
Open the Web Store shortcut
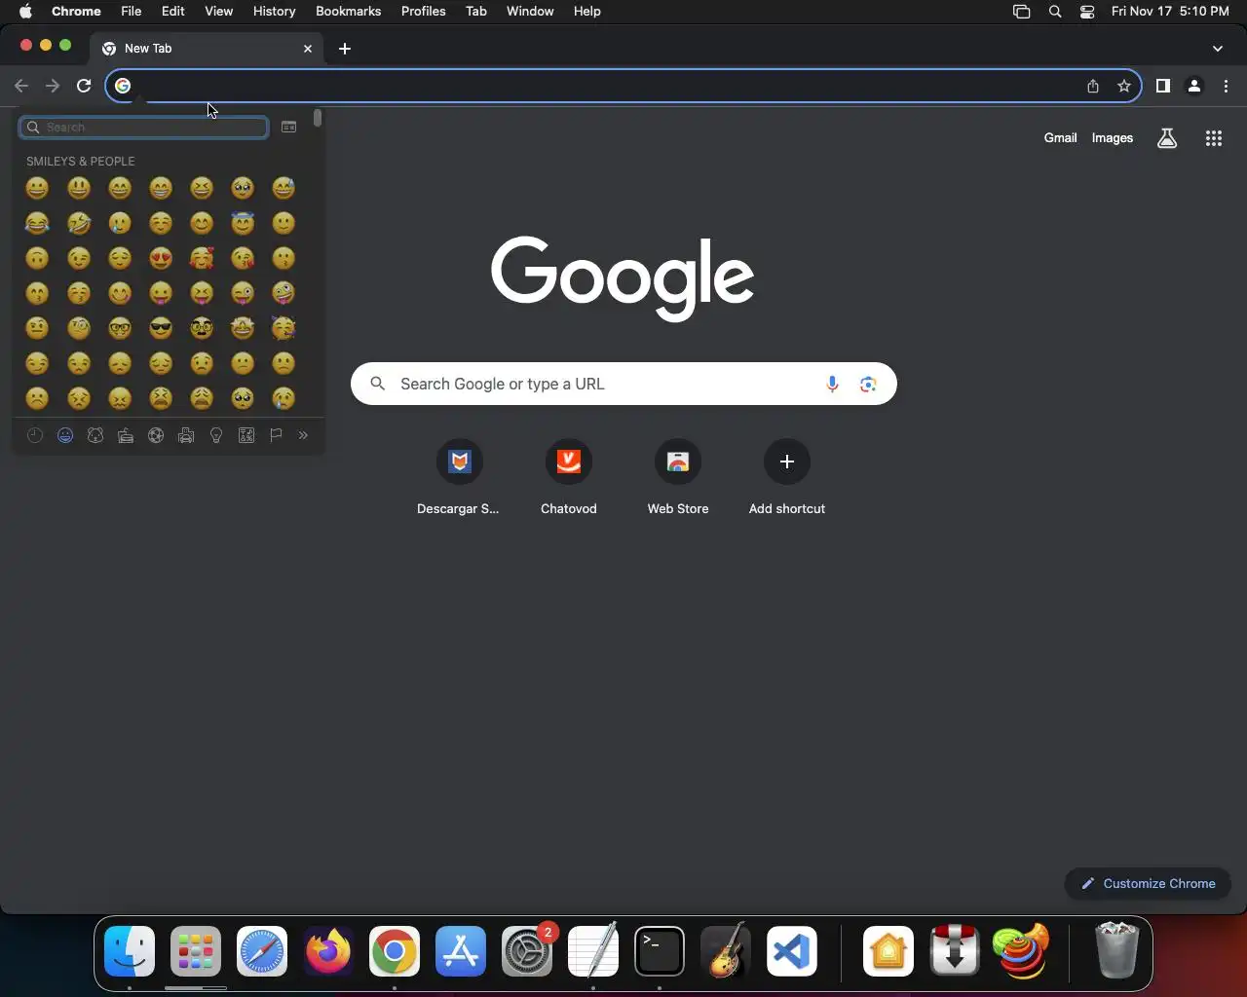(x=678, y=478)
